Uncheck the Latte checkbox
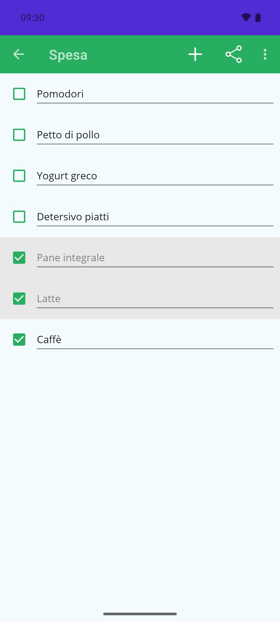 pyautogui.click(x=19, y=299)
